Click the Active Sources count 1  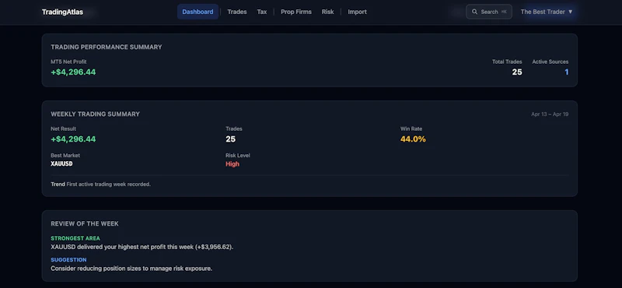(x=567, y=72)
